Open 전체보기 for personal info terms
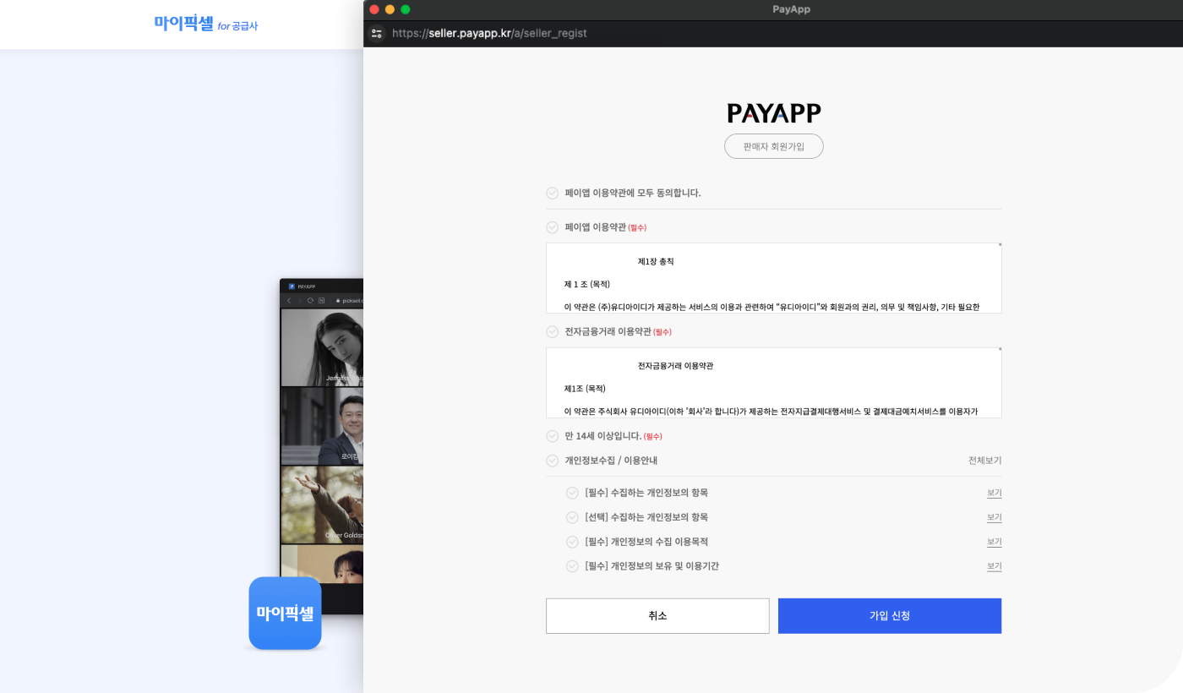Viewport: 1183px width, 693px height. [x=984, y=461]
